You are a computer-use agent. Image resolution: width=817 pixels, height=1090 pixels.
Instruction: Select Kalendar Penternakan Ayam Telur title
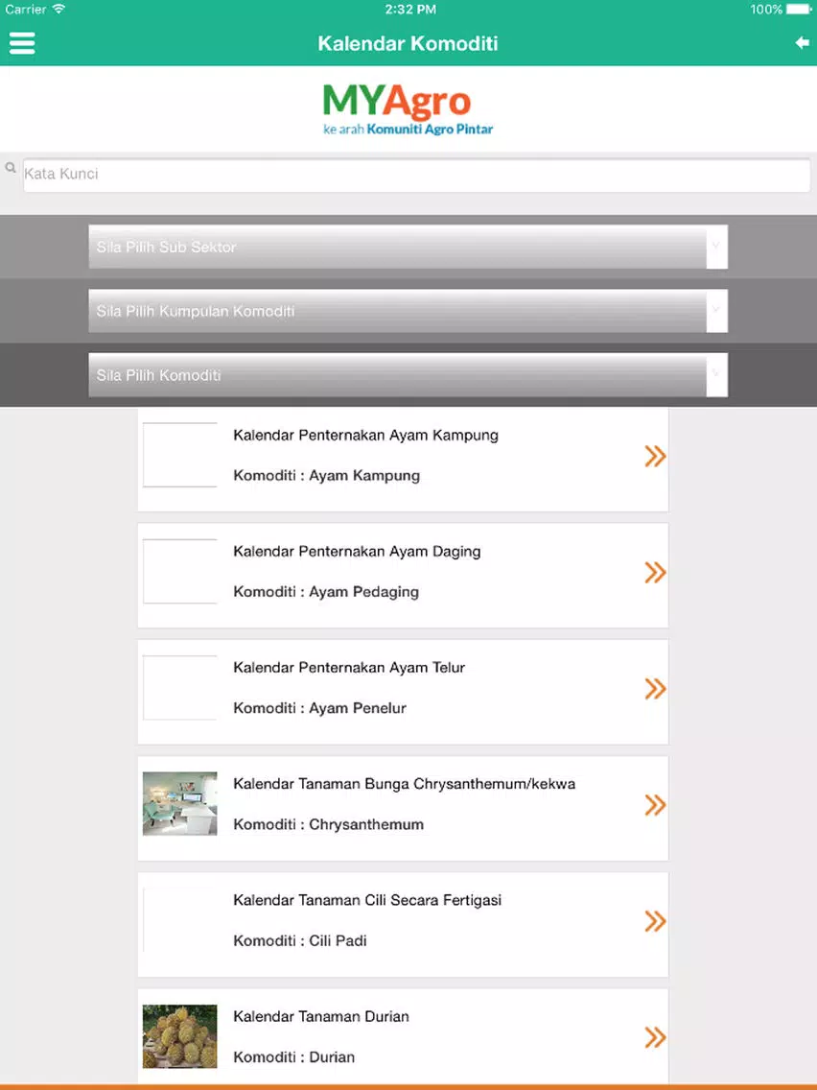(349, 668)
